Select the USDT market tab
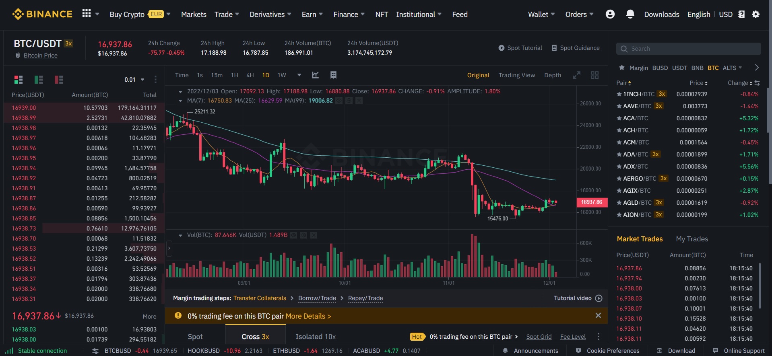Viewport: 772px width, 356px height. (x=679, y=68)
